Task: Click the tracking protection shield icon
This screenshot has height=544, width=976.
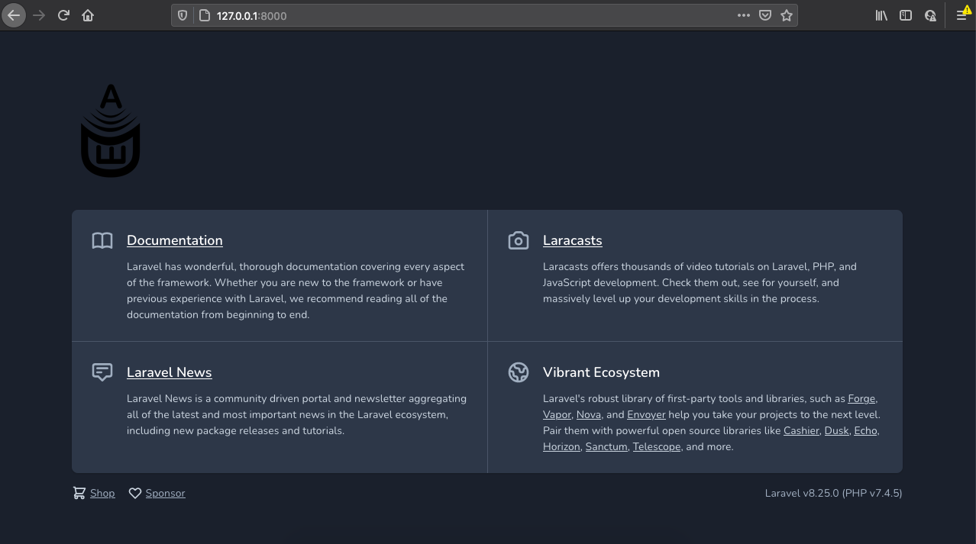Action: [x=182, y=15]
